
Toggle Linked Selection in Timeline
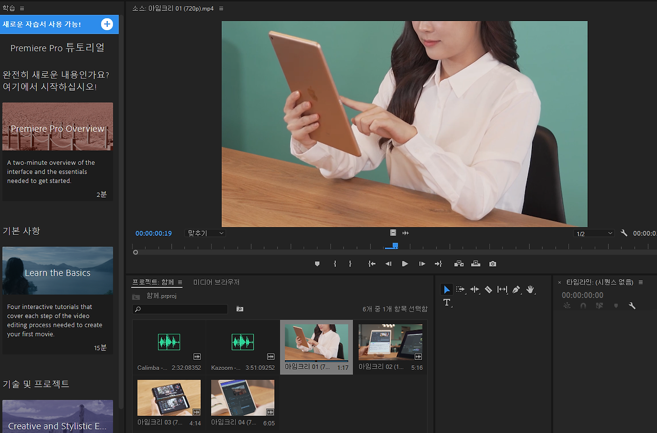[x=600, y=306]
